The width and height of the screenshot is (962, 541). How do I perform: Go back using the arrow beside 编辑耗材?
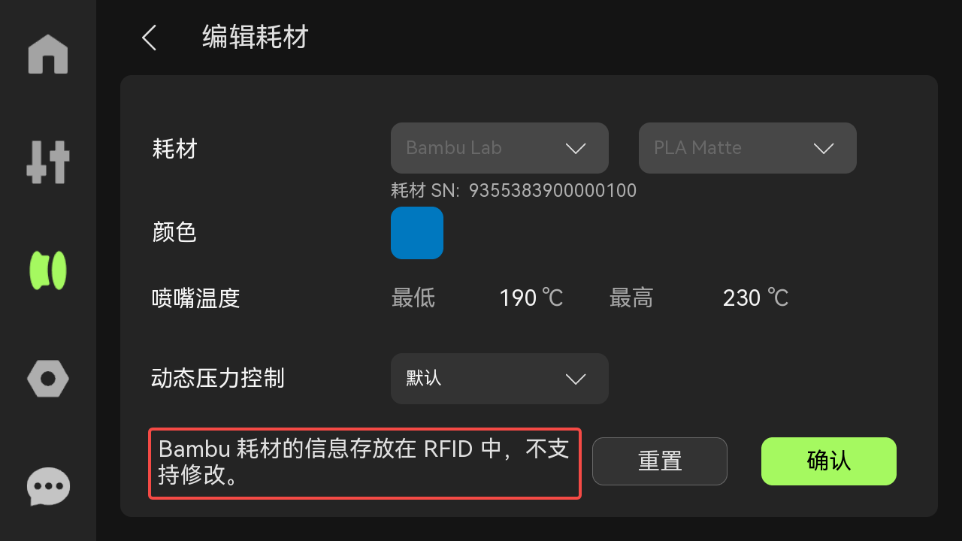click(149, 38)
